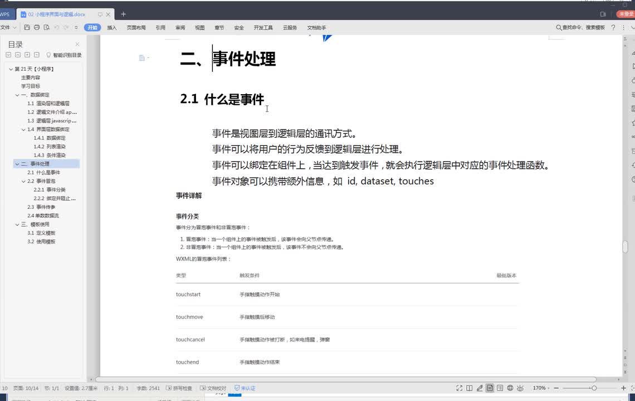Image resolution: width=635 pixels, height=401 pixels.
Task: Click the Undo arrow icon
Action: click(x=57, y=27)
